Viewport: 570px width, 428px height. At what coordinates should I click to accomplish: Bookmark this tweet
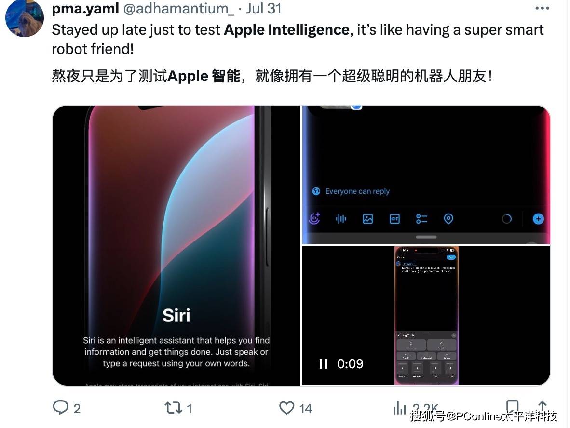tap(512, 406)
